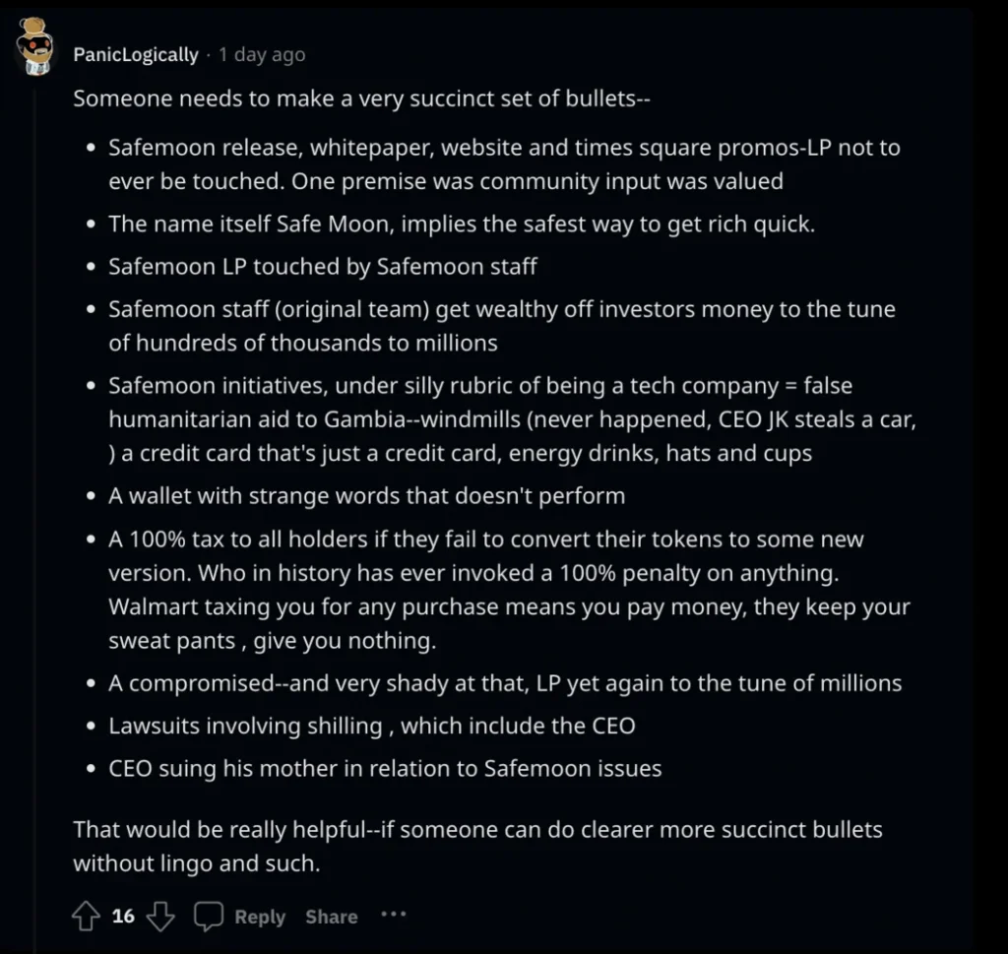Click the bullet about Safe Moon name
This screenshot has height=954, width=1008.
tap(461, 223)
